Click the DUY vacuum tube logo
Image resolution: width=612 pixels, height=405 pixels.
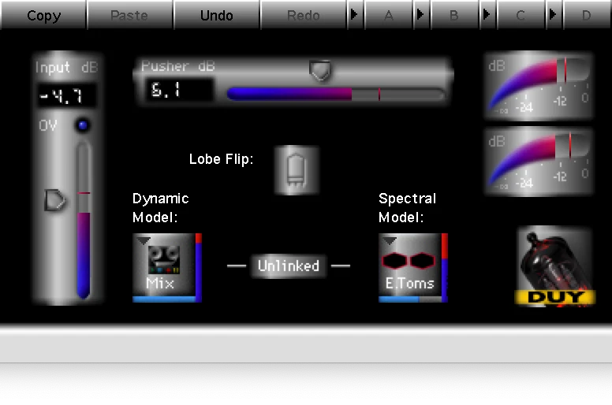click(x=555, y=267)
